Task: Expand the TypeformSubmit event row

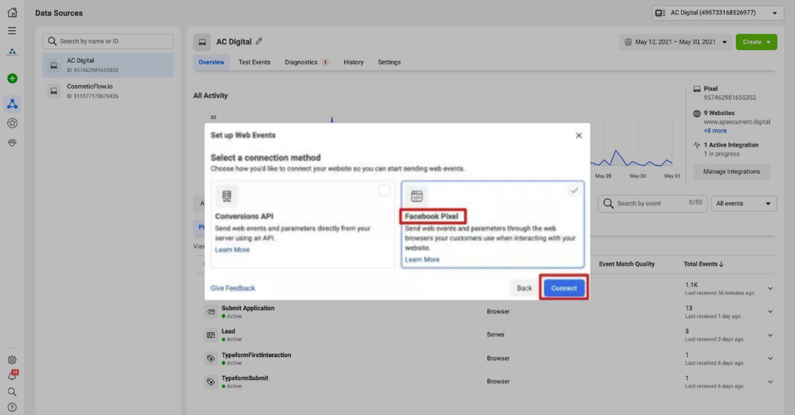Action: [x=770, y=382]
